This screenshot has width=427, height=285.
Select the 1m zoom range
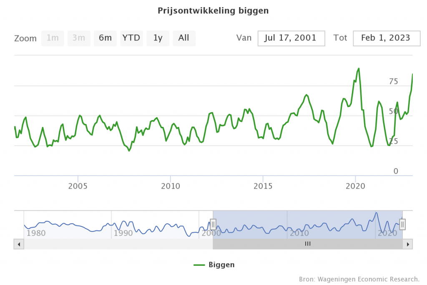pyautogui.click(x=53, y=38)
